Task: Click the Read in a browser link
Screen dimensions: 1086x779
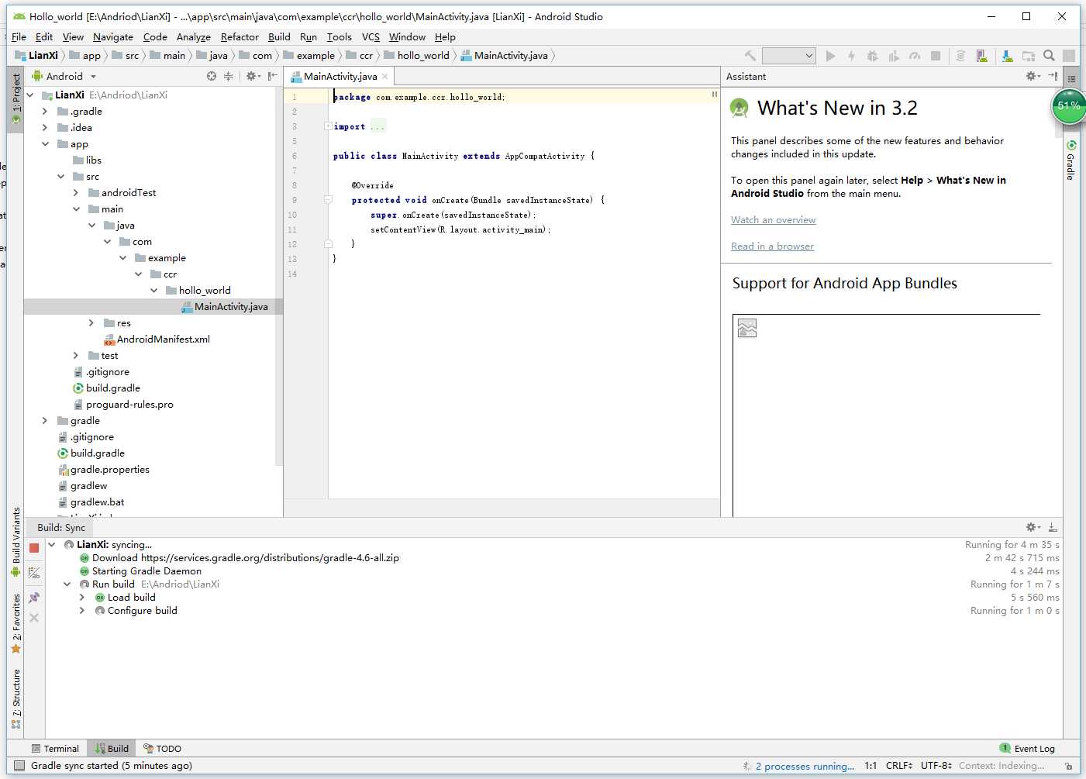Action: tap(772, 246)
